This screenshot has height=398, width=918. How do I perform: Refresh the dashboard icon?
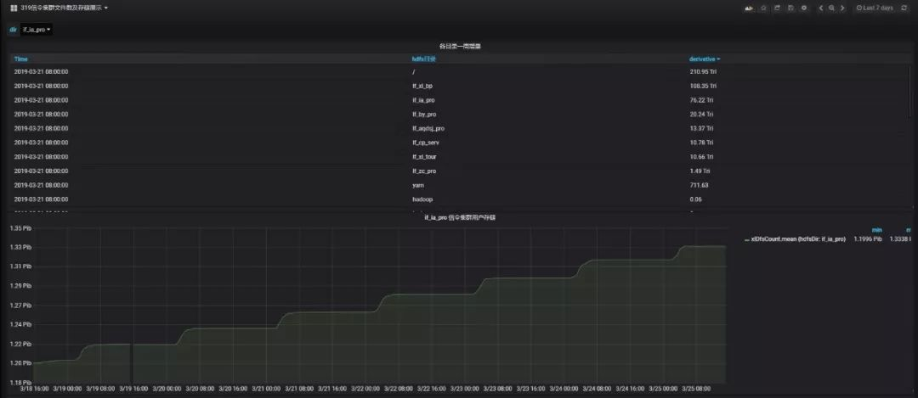click(904, 8)
